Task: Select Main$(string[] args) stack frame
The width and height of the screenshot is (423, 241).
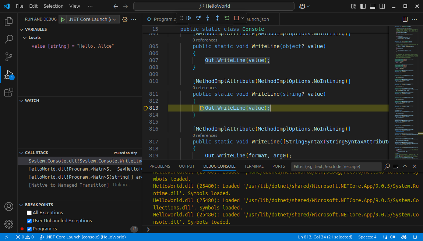Action: [x=80, y=177]
